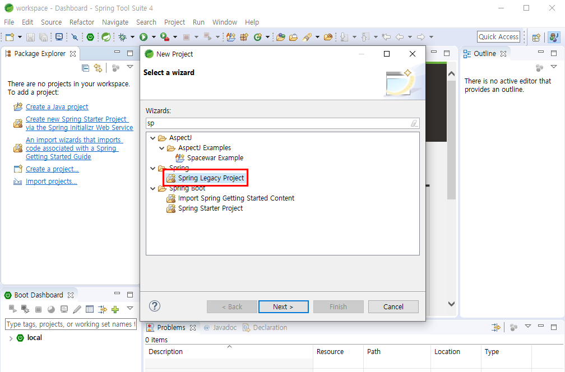The image size is (565, 372).
Task: Click Create new Spring Starter Project link
Action: 79,123
